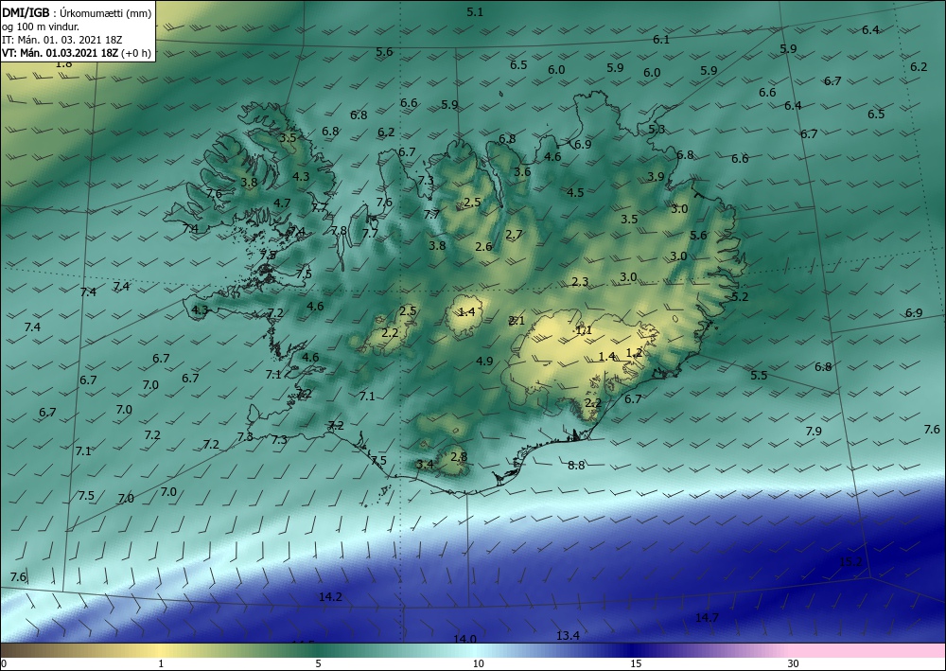
Task: Click the map value 14.7
Action: click(707, 617)
